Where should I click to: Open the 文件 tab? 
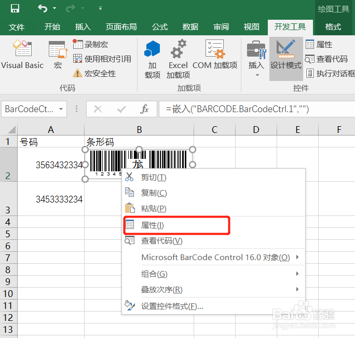point(17,27)
